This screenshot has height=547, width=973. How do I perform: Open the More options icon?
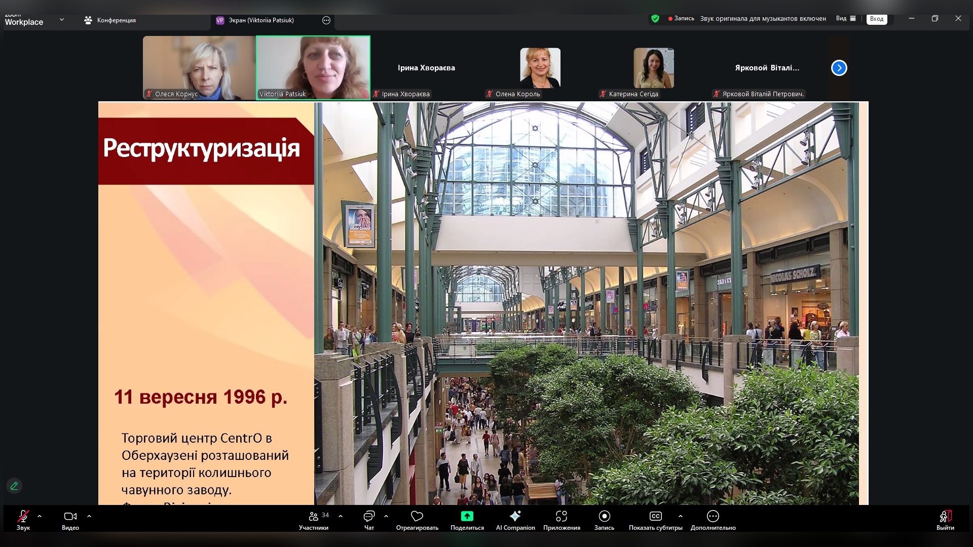coord(713,517)
